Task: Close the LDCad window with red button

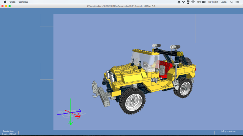Action: click(x=3, y=6)
